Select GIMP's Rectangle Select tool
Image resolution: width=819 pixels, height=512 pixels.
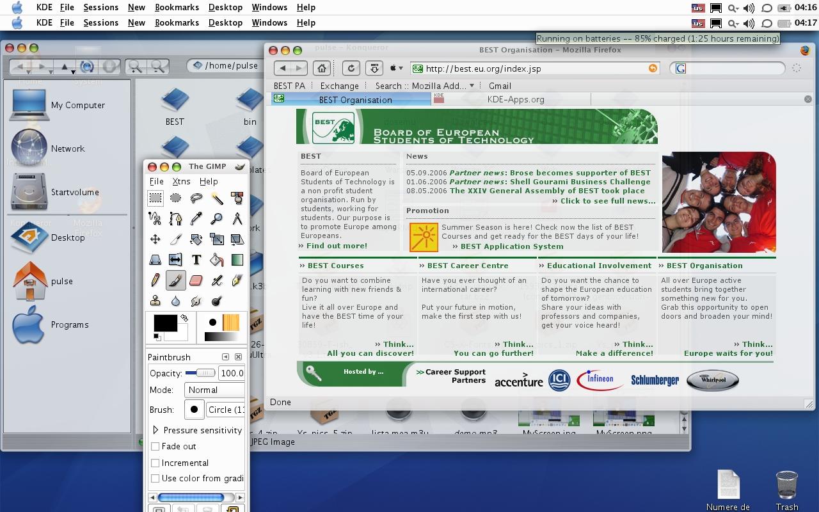pyautogui.click(x=155, y=198)
